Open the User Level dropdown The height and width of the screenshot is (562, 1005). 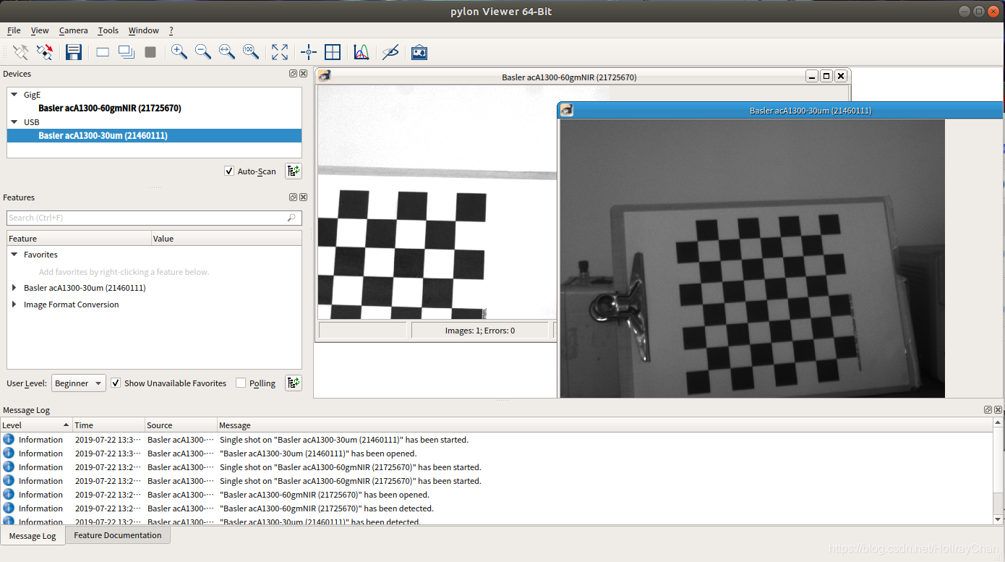[x=78, y=383]
